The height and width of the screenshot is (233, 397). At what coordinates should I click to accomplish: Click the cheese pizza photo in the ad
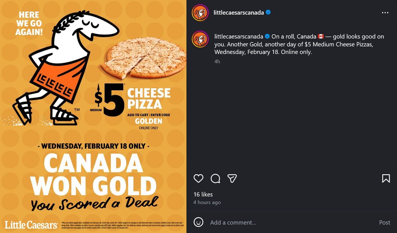tap(144, 58)
